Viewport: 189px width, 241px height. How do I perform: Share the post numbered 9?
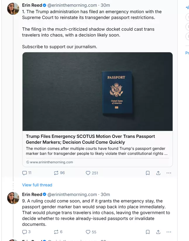pyautogui.click(x=158, y=232)
